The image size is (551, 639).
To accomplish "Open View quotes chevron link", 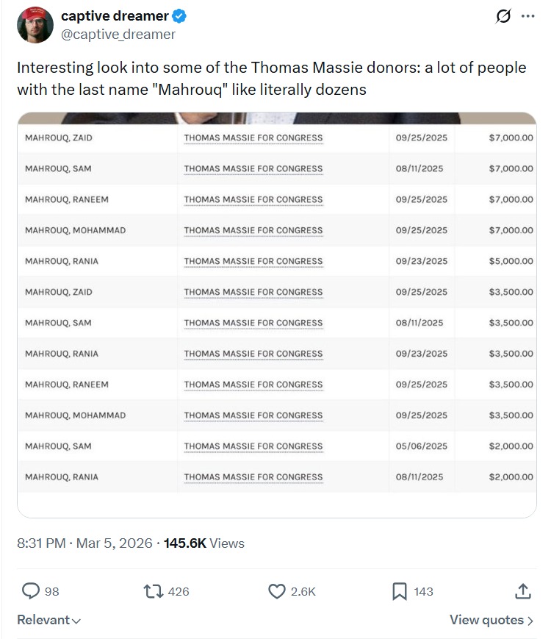I will [x=491, y=620].
